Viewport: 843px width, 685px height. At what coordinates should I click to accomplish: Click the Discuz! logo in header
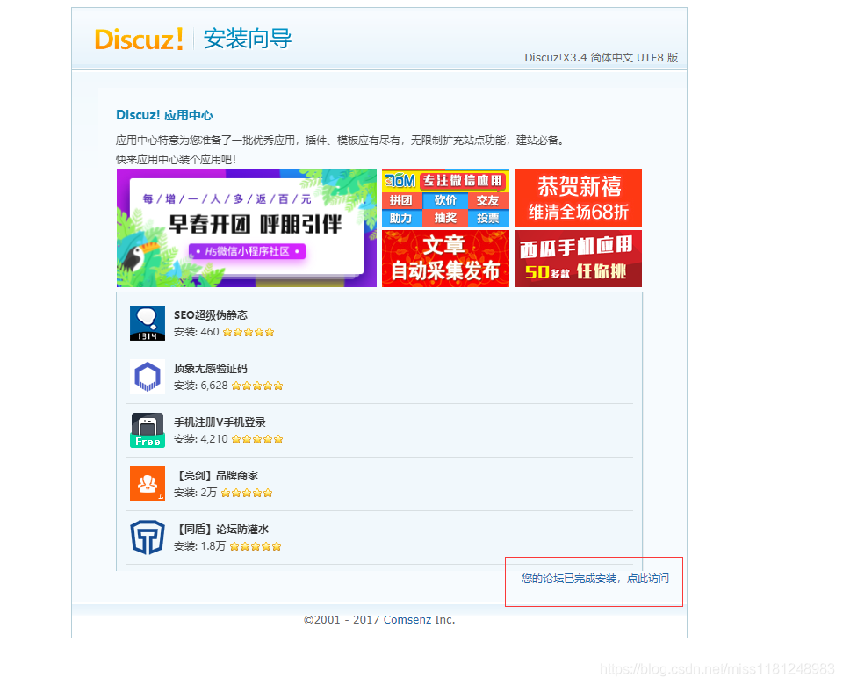pos(139,39)
